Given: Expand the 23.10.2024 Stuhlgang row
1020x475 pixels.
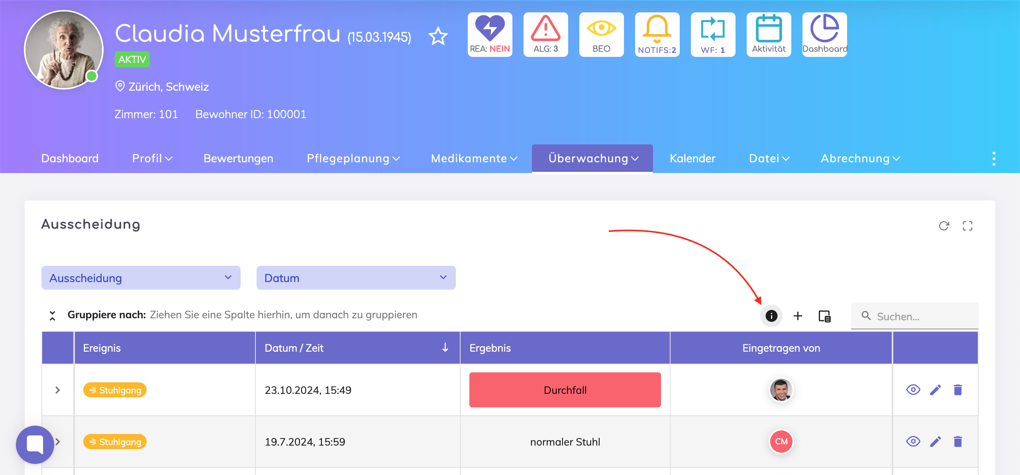Looking at the screenshot, I should [x=58, y=390].
